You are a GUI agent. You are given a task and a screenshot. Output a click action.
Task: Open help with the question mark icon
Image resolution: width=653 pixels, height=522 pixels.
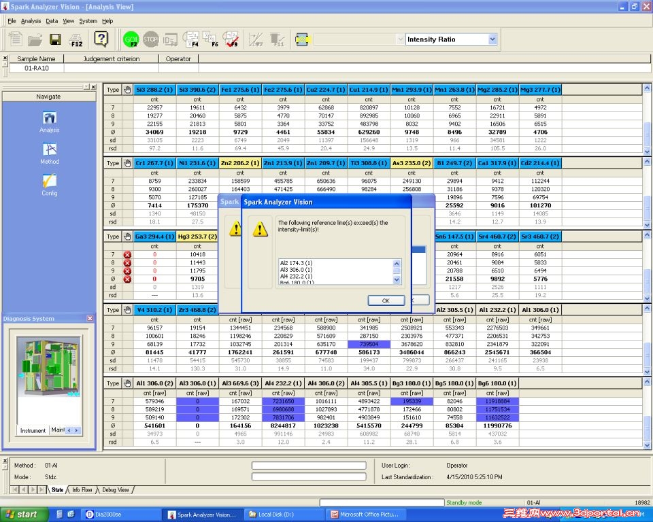tap(101, 39)
